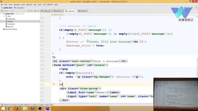
Task: Open the File menu
Action: 2,5
